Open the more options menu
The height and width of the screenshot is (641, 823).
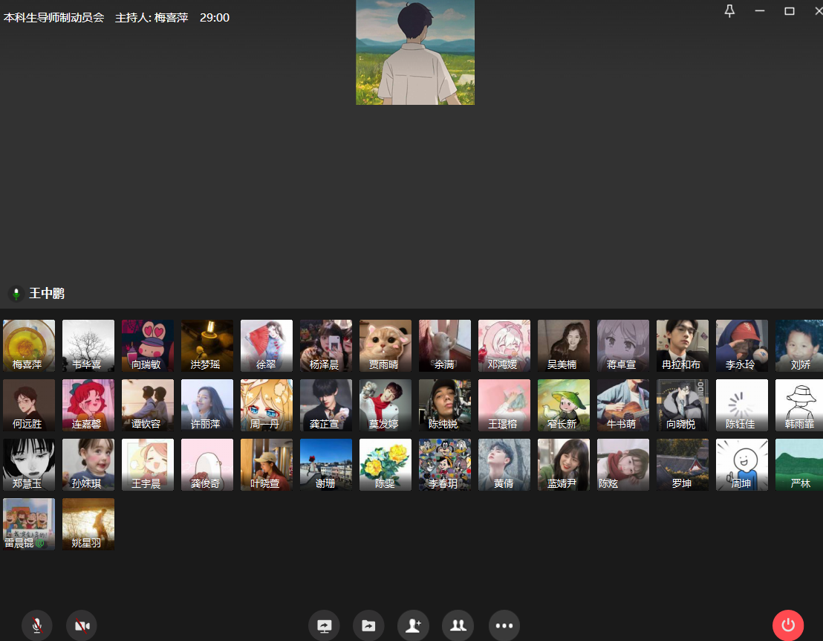point(504,625)
